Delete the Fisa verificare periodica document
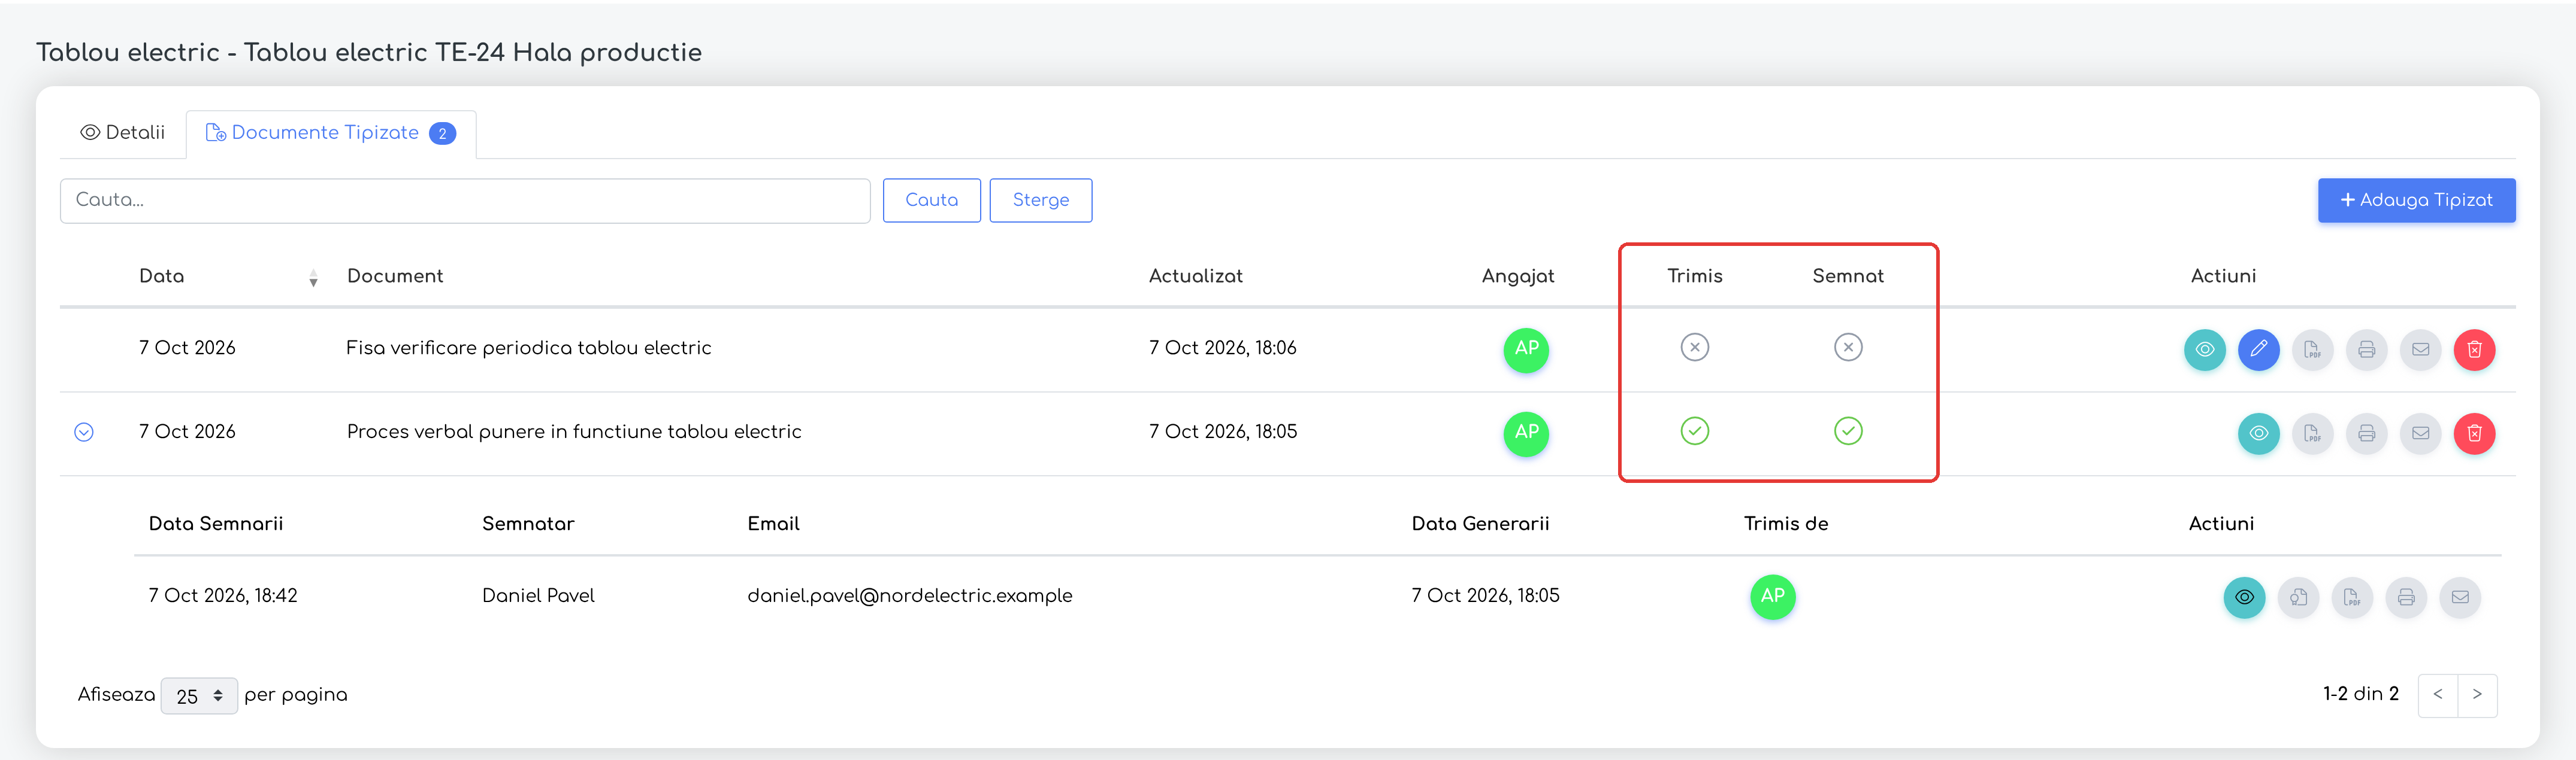Image resolution: width=2576 pixels, height=760 pixels. pos(2474,349)
